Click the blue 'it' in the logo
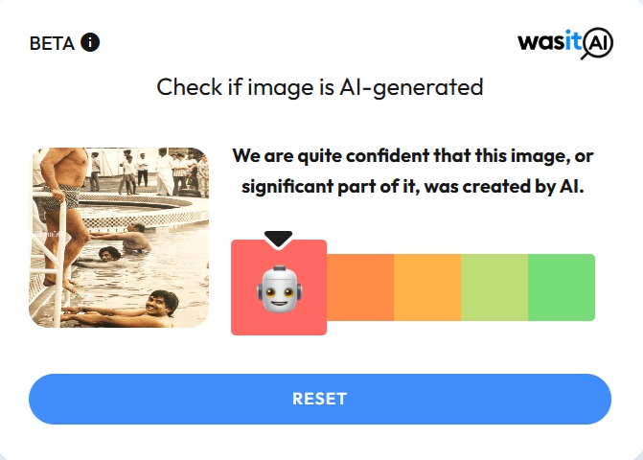 573,40
